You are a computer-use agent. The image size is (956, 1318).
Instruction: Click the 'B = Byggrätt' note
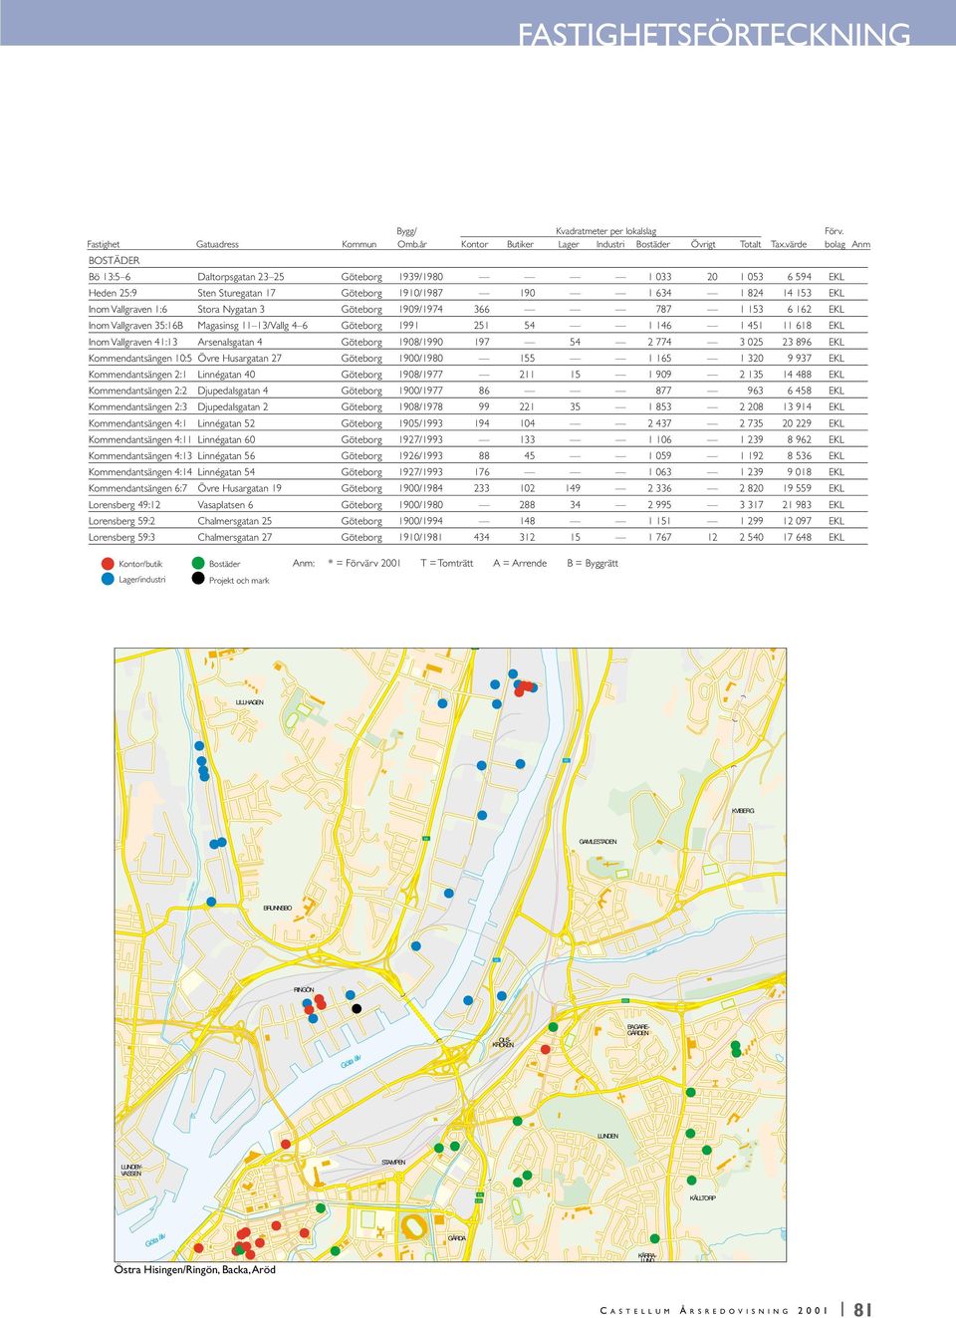pyautogui.click(x=593, y=563)
